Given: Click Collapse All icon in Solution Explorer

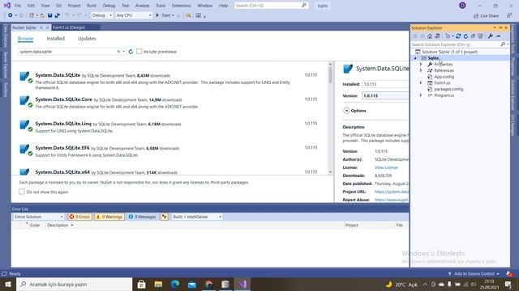Looking at the screenshot, I should 474,36.
